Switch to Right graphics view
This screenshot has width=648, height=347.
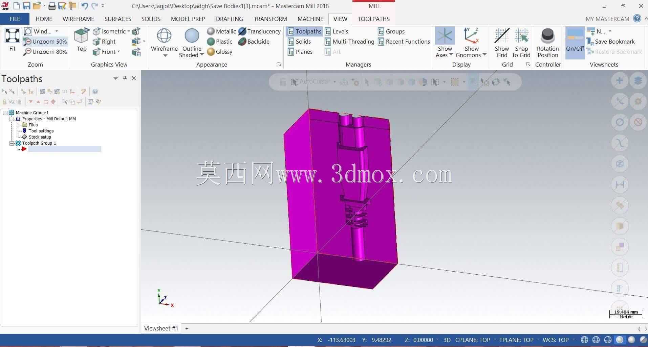coord(104,42)
